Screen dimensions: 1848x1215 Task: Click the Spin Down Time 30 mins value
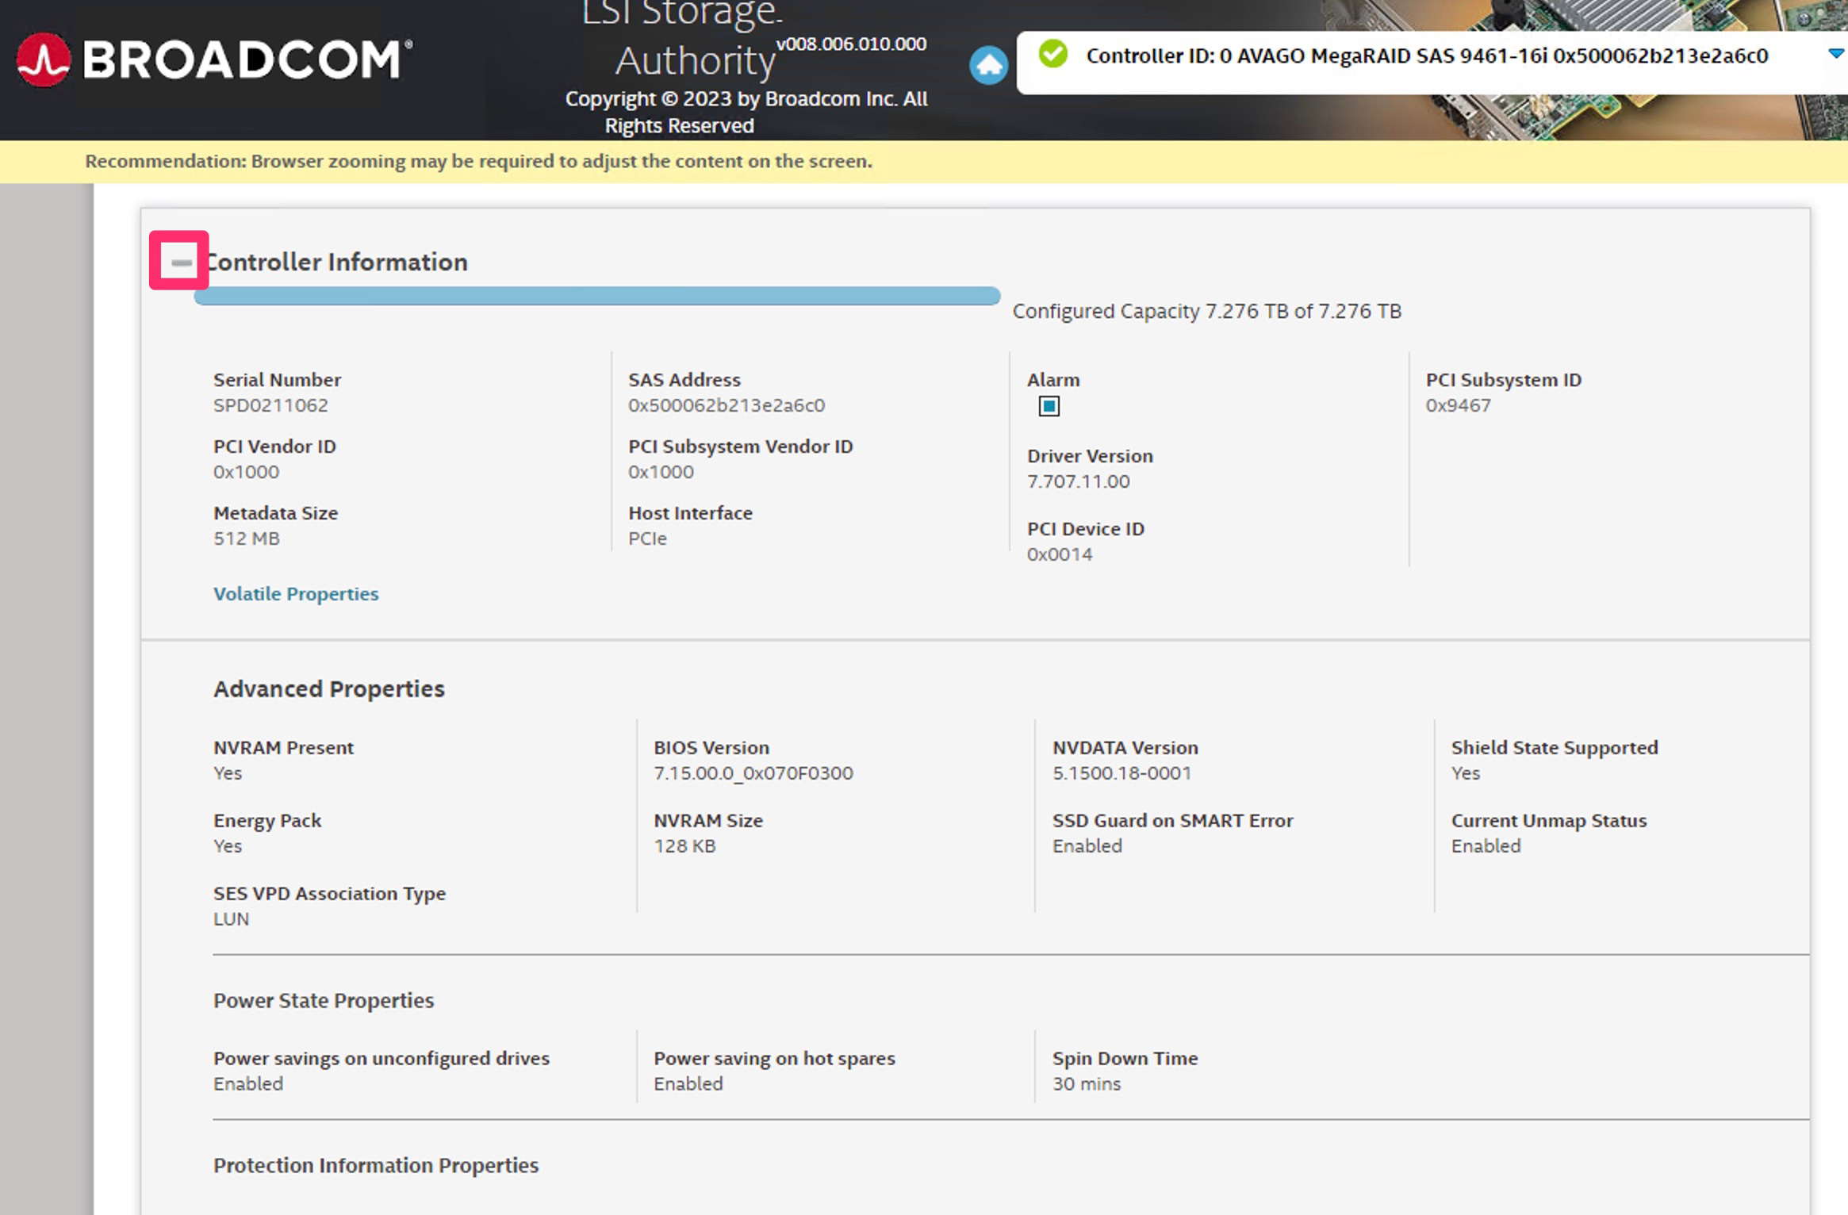(1086, 1084)
